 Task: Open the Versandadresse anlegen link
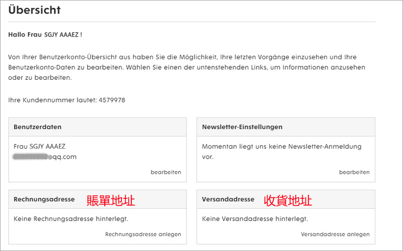pos(335,234)
